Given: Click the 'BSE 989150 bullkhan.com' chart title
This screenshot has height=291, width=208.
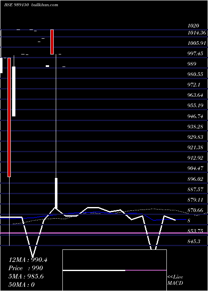Looking at the screenshot, I should click(31, 5).
